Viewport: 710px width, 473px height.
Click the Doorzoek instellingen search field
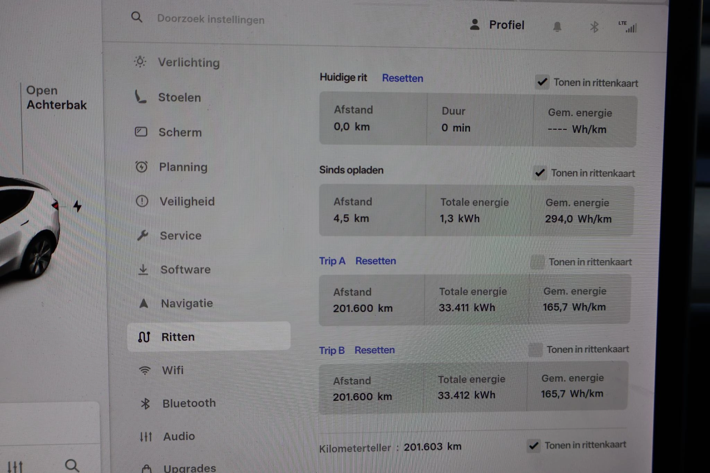(211, 19)
